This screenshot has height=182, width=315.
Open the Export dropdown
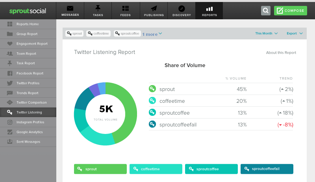295,33
